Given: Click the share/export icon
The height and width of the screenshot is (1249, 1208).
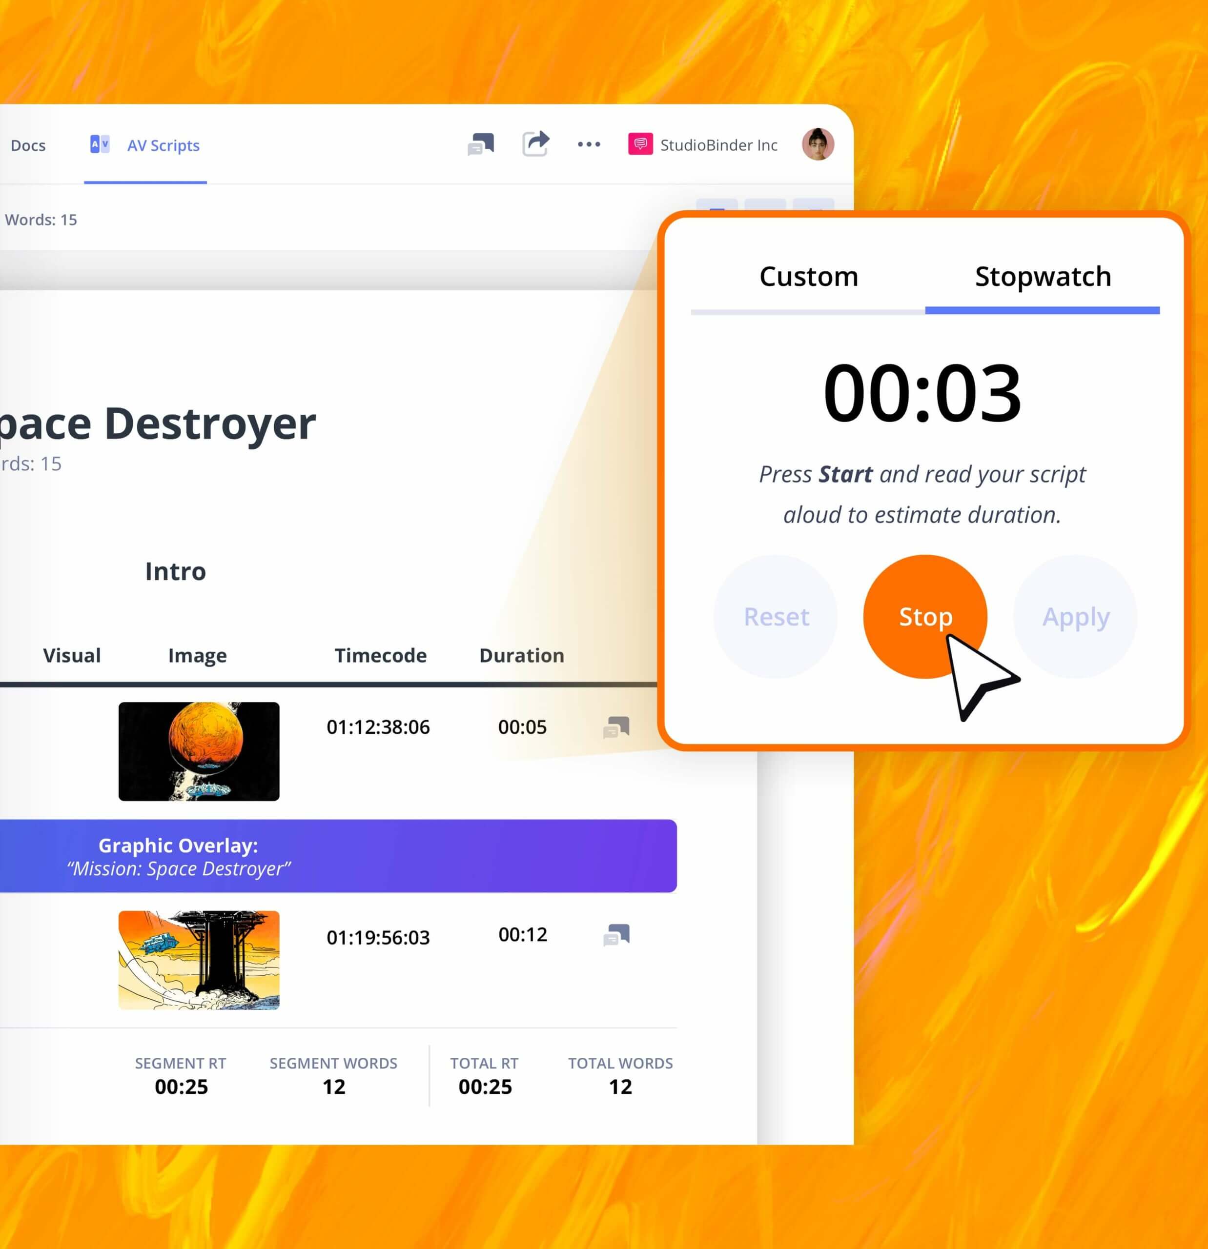Looking at the screenshot, I should pyautogui.click(x=536, y=144).
